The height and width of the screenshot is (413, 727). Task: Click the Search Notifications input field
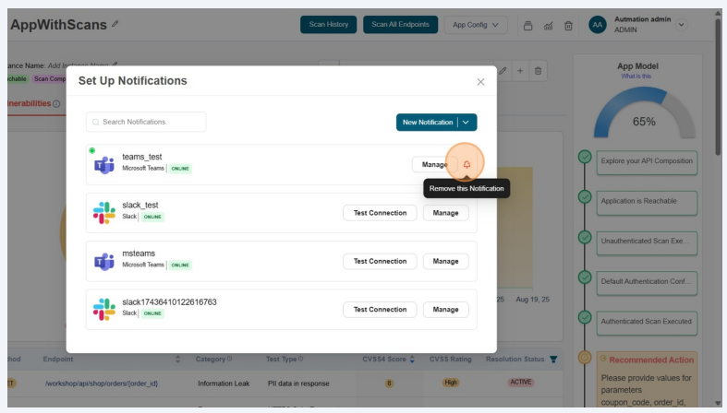click(146, 122)
